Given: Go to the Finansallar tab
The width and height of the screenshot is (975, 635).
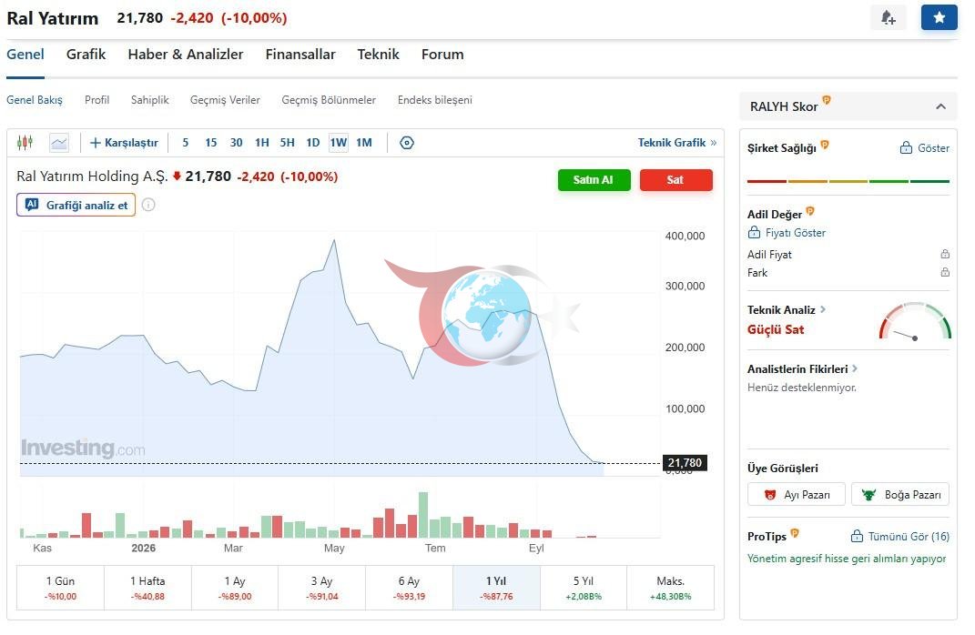Looking at the screenshot, I should tap(300, 55).
